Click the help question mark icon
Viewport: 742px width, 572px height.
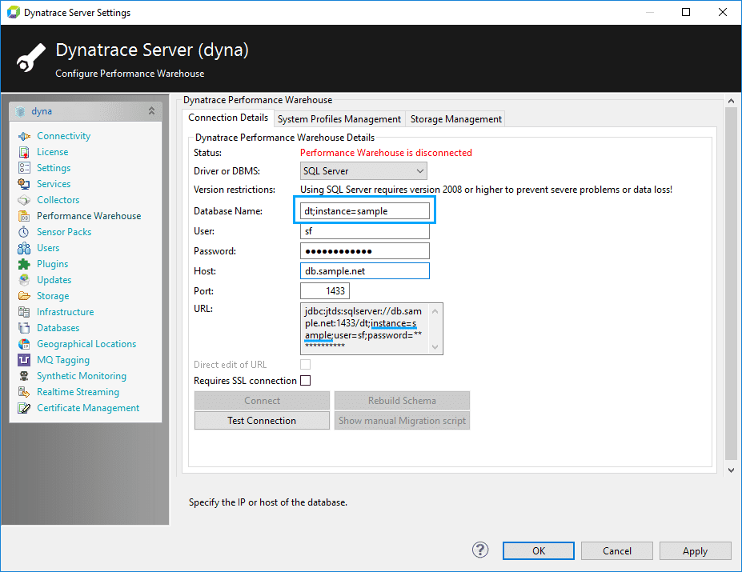480,550
